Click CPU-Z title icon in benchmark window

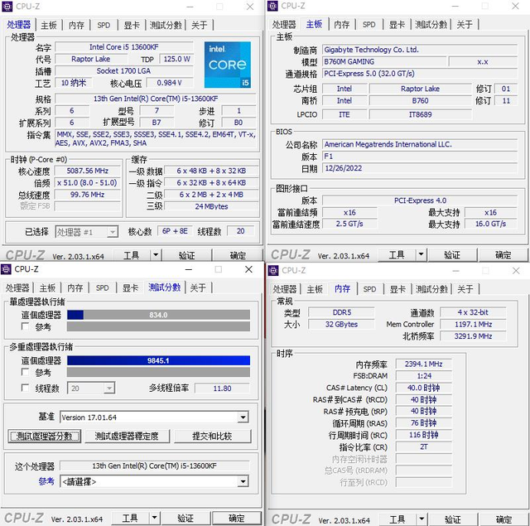click(x=7, y=269)
